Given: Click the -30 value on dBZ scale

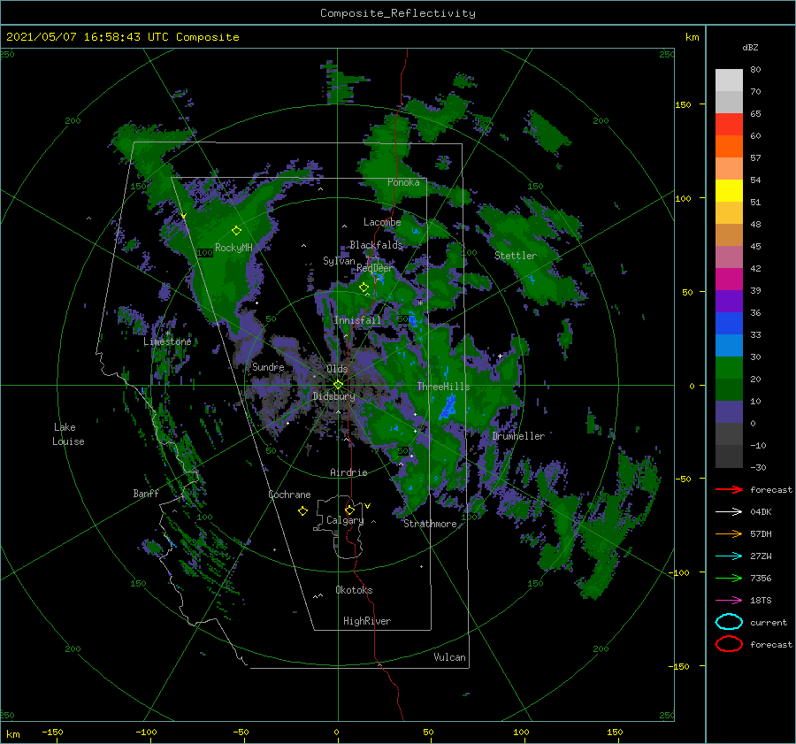Looking at the screenshot, I should (x=758, y=467).
